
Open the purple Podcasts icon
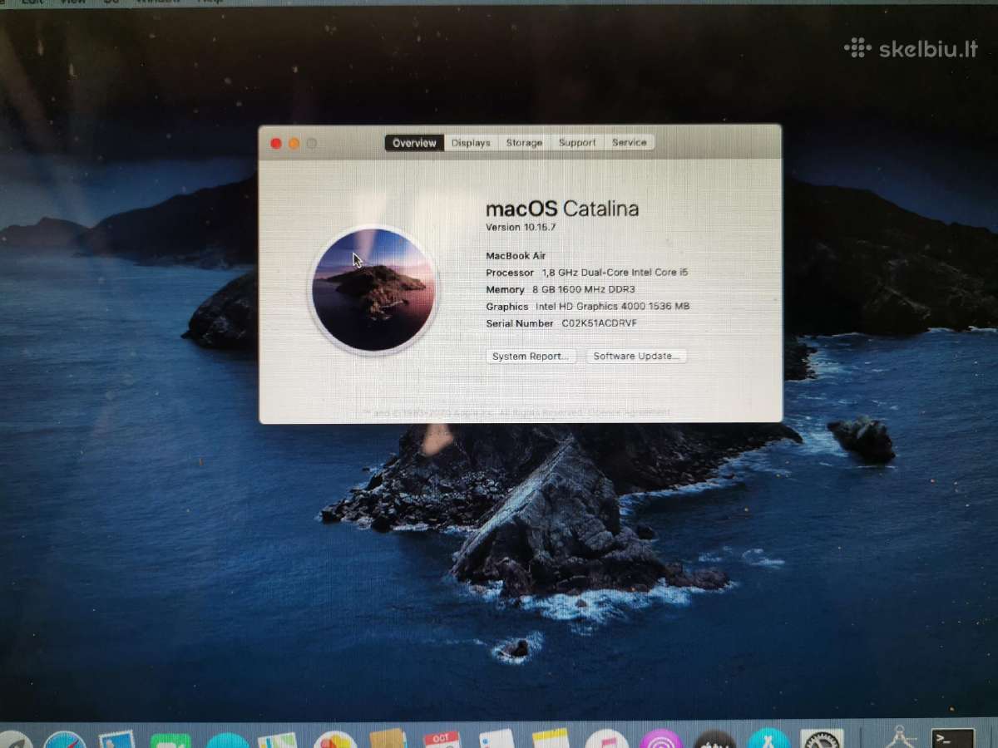click(661, 739)
